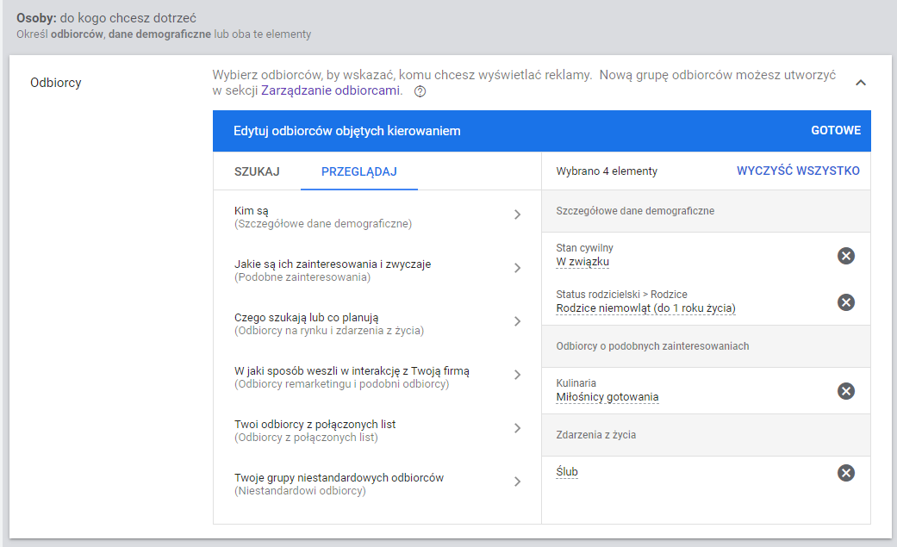
Task: Remove the "W związku" marital status selection
Action: tap(845, 255)
